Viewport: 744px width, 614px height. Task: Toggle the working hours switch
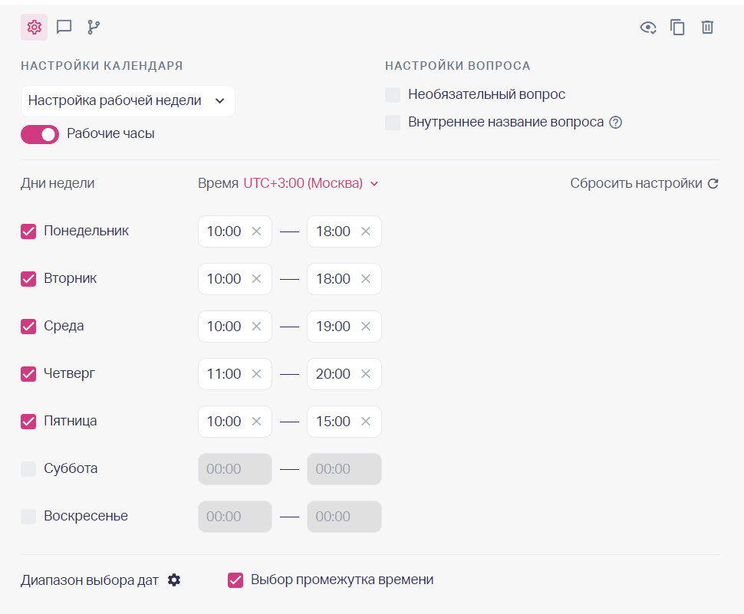pos(40,134)
